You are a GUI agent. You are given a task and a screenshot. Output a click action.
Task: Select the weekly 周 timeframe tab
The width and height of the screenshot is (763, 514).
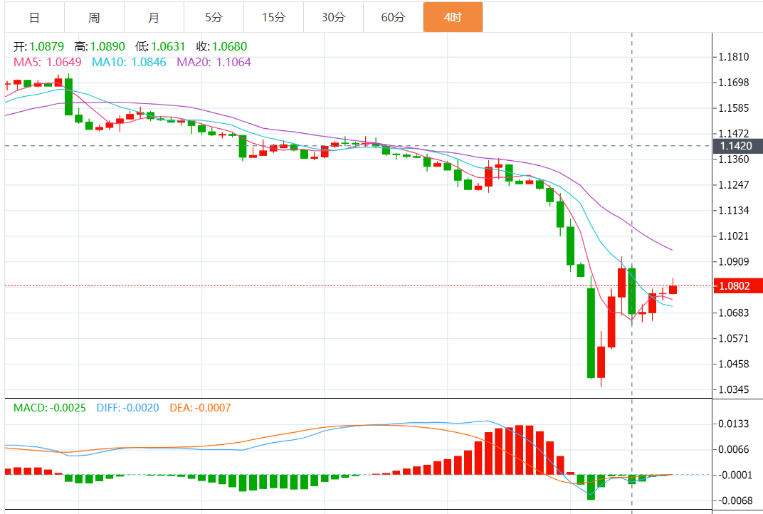point(95,18)
